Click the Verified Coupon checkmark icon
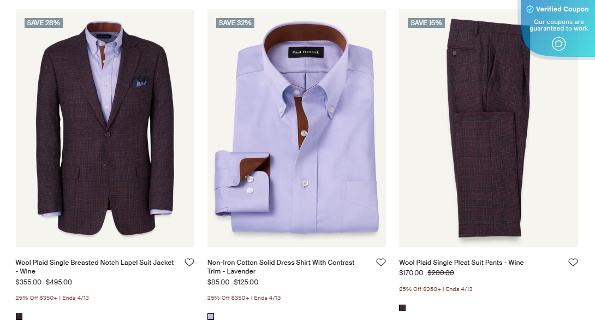 click(x=529, y=9)
